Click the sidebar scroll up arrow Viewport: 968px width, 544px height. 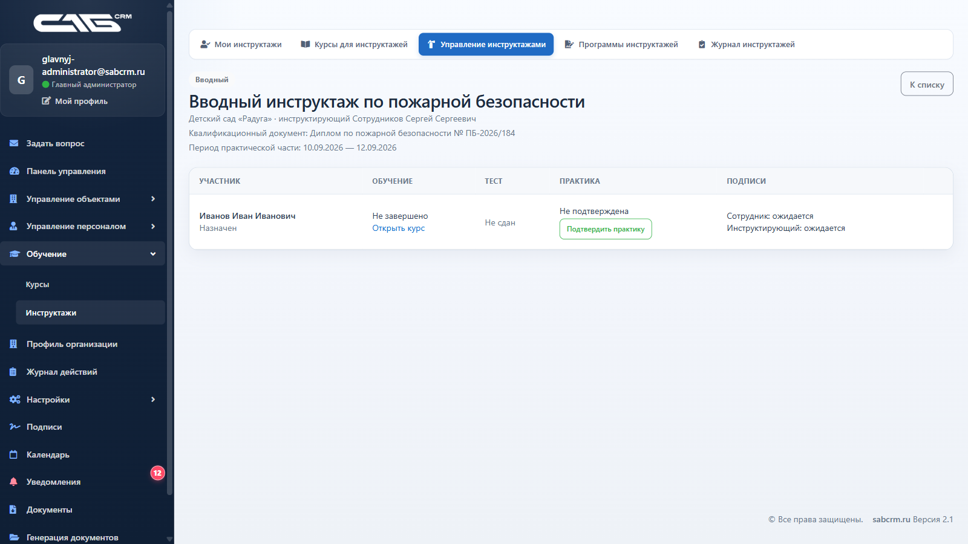[x=169, y=5]
